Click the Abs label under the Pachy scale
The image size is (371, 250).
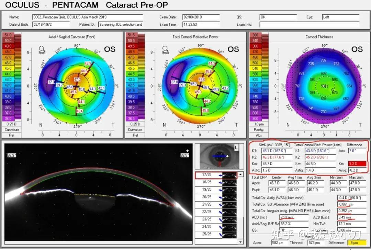(x=259, y=135)
